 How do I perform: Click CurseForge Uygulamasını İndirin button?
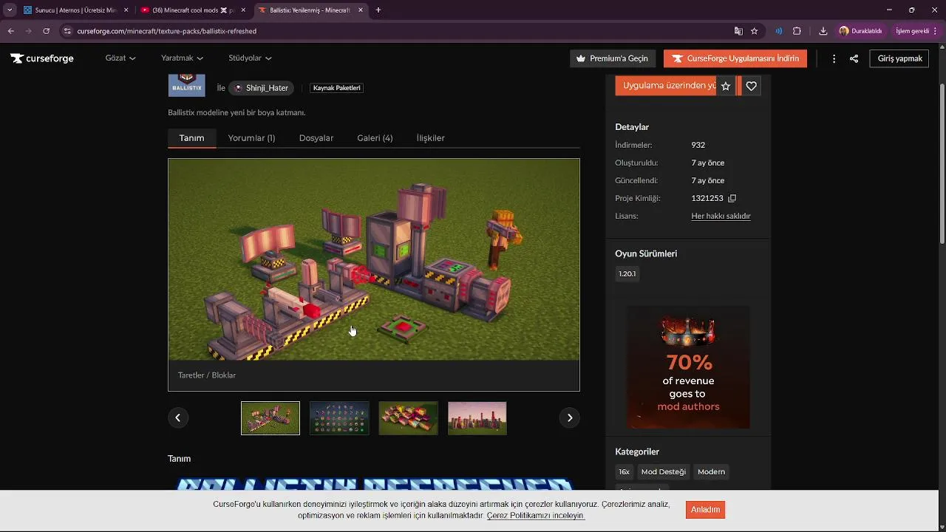[x=735, y=58]
